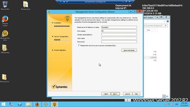
Task: Select the 1,658 KB file row in Explorer
Action: point(150,57)
